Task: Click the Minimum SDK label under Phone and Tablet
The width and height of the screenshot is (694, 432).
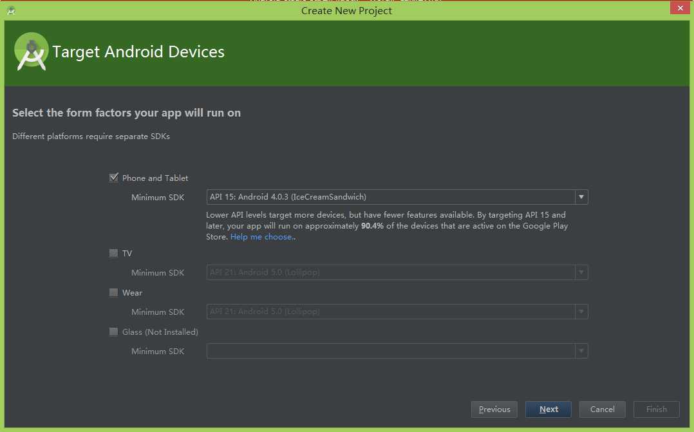Action: click(158, 198)
